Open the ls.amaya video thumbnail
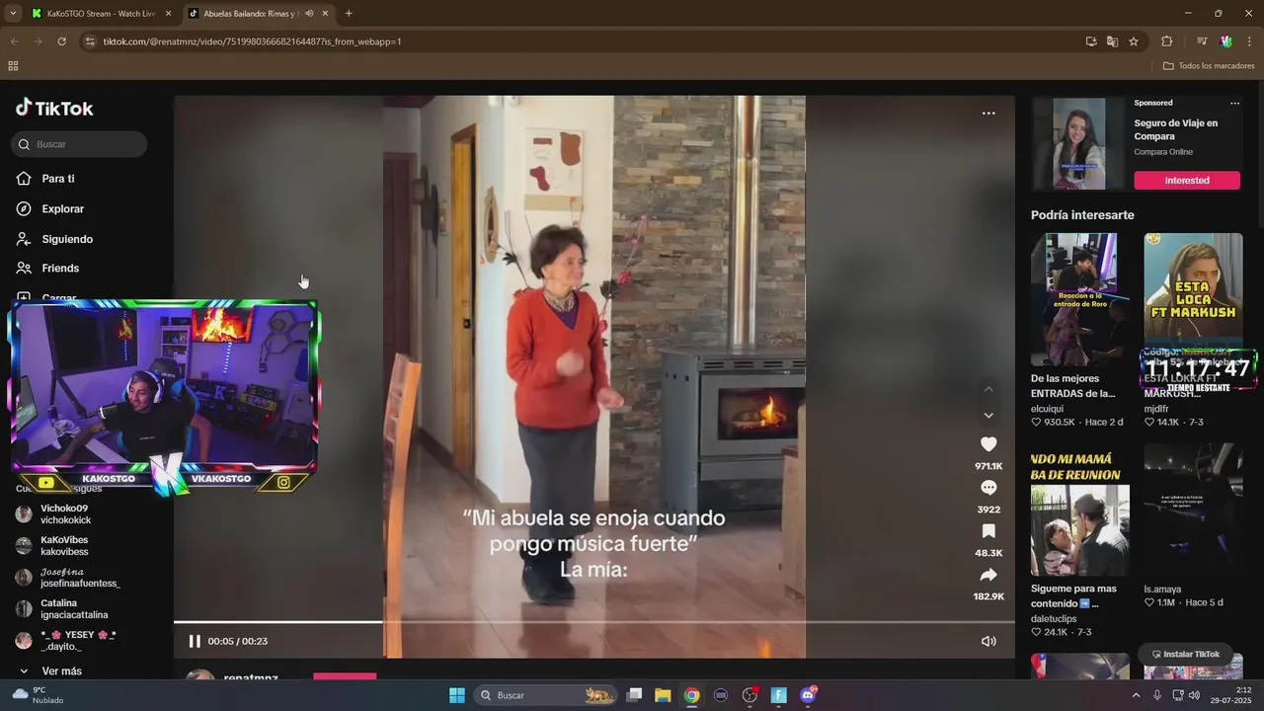Screen dimensions: 1264x711 tap(1193, 510)
